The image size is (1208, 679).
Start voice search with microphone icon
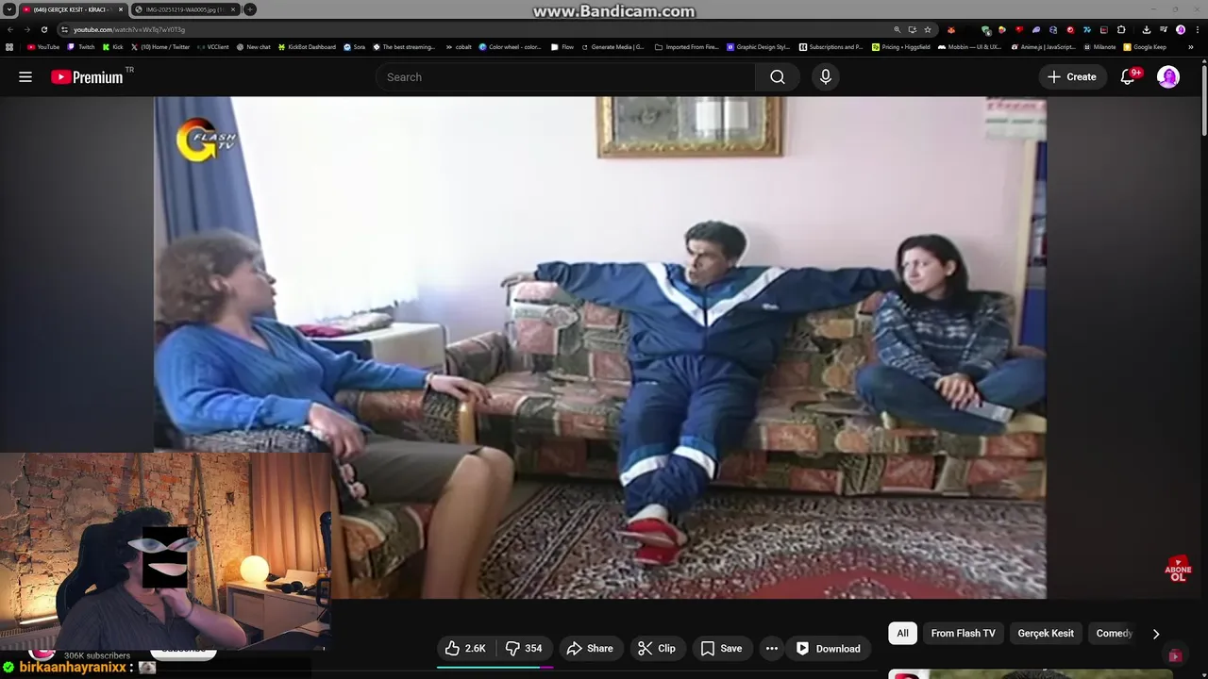[x=826, y=77]
